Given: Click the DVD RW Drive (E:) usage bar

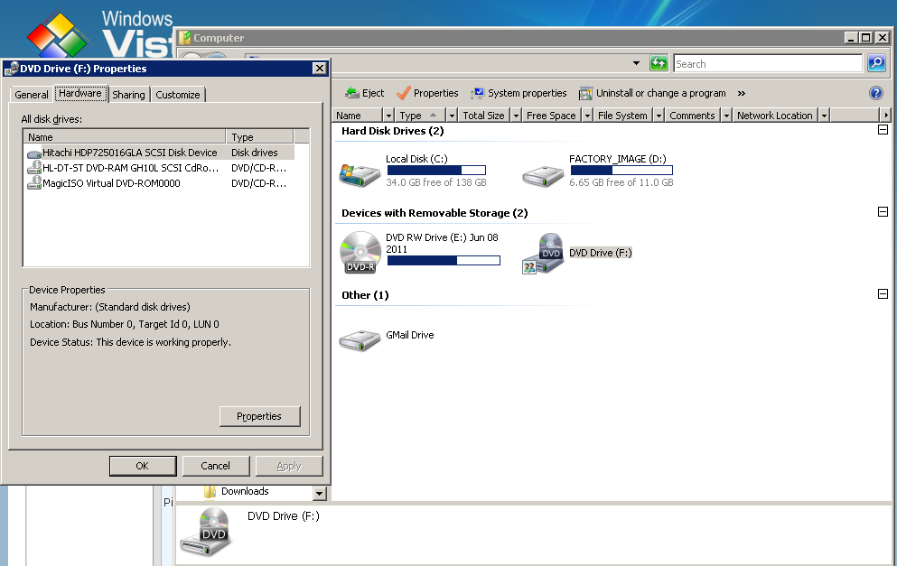Looking at the screenshot, I should click(x=444, y=260).
